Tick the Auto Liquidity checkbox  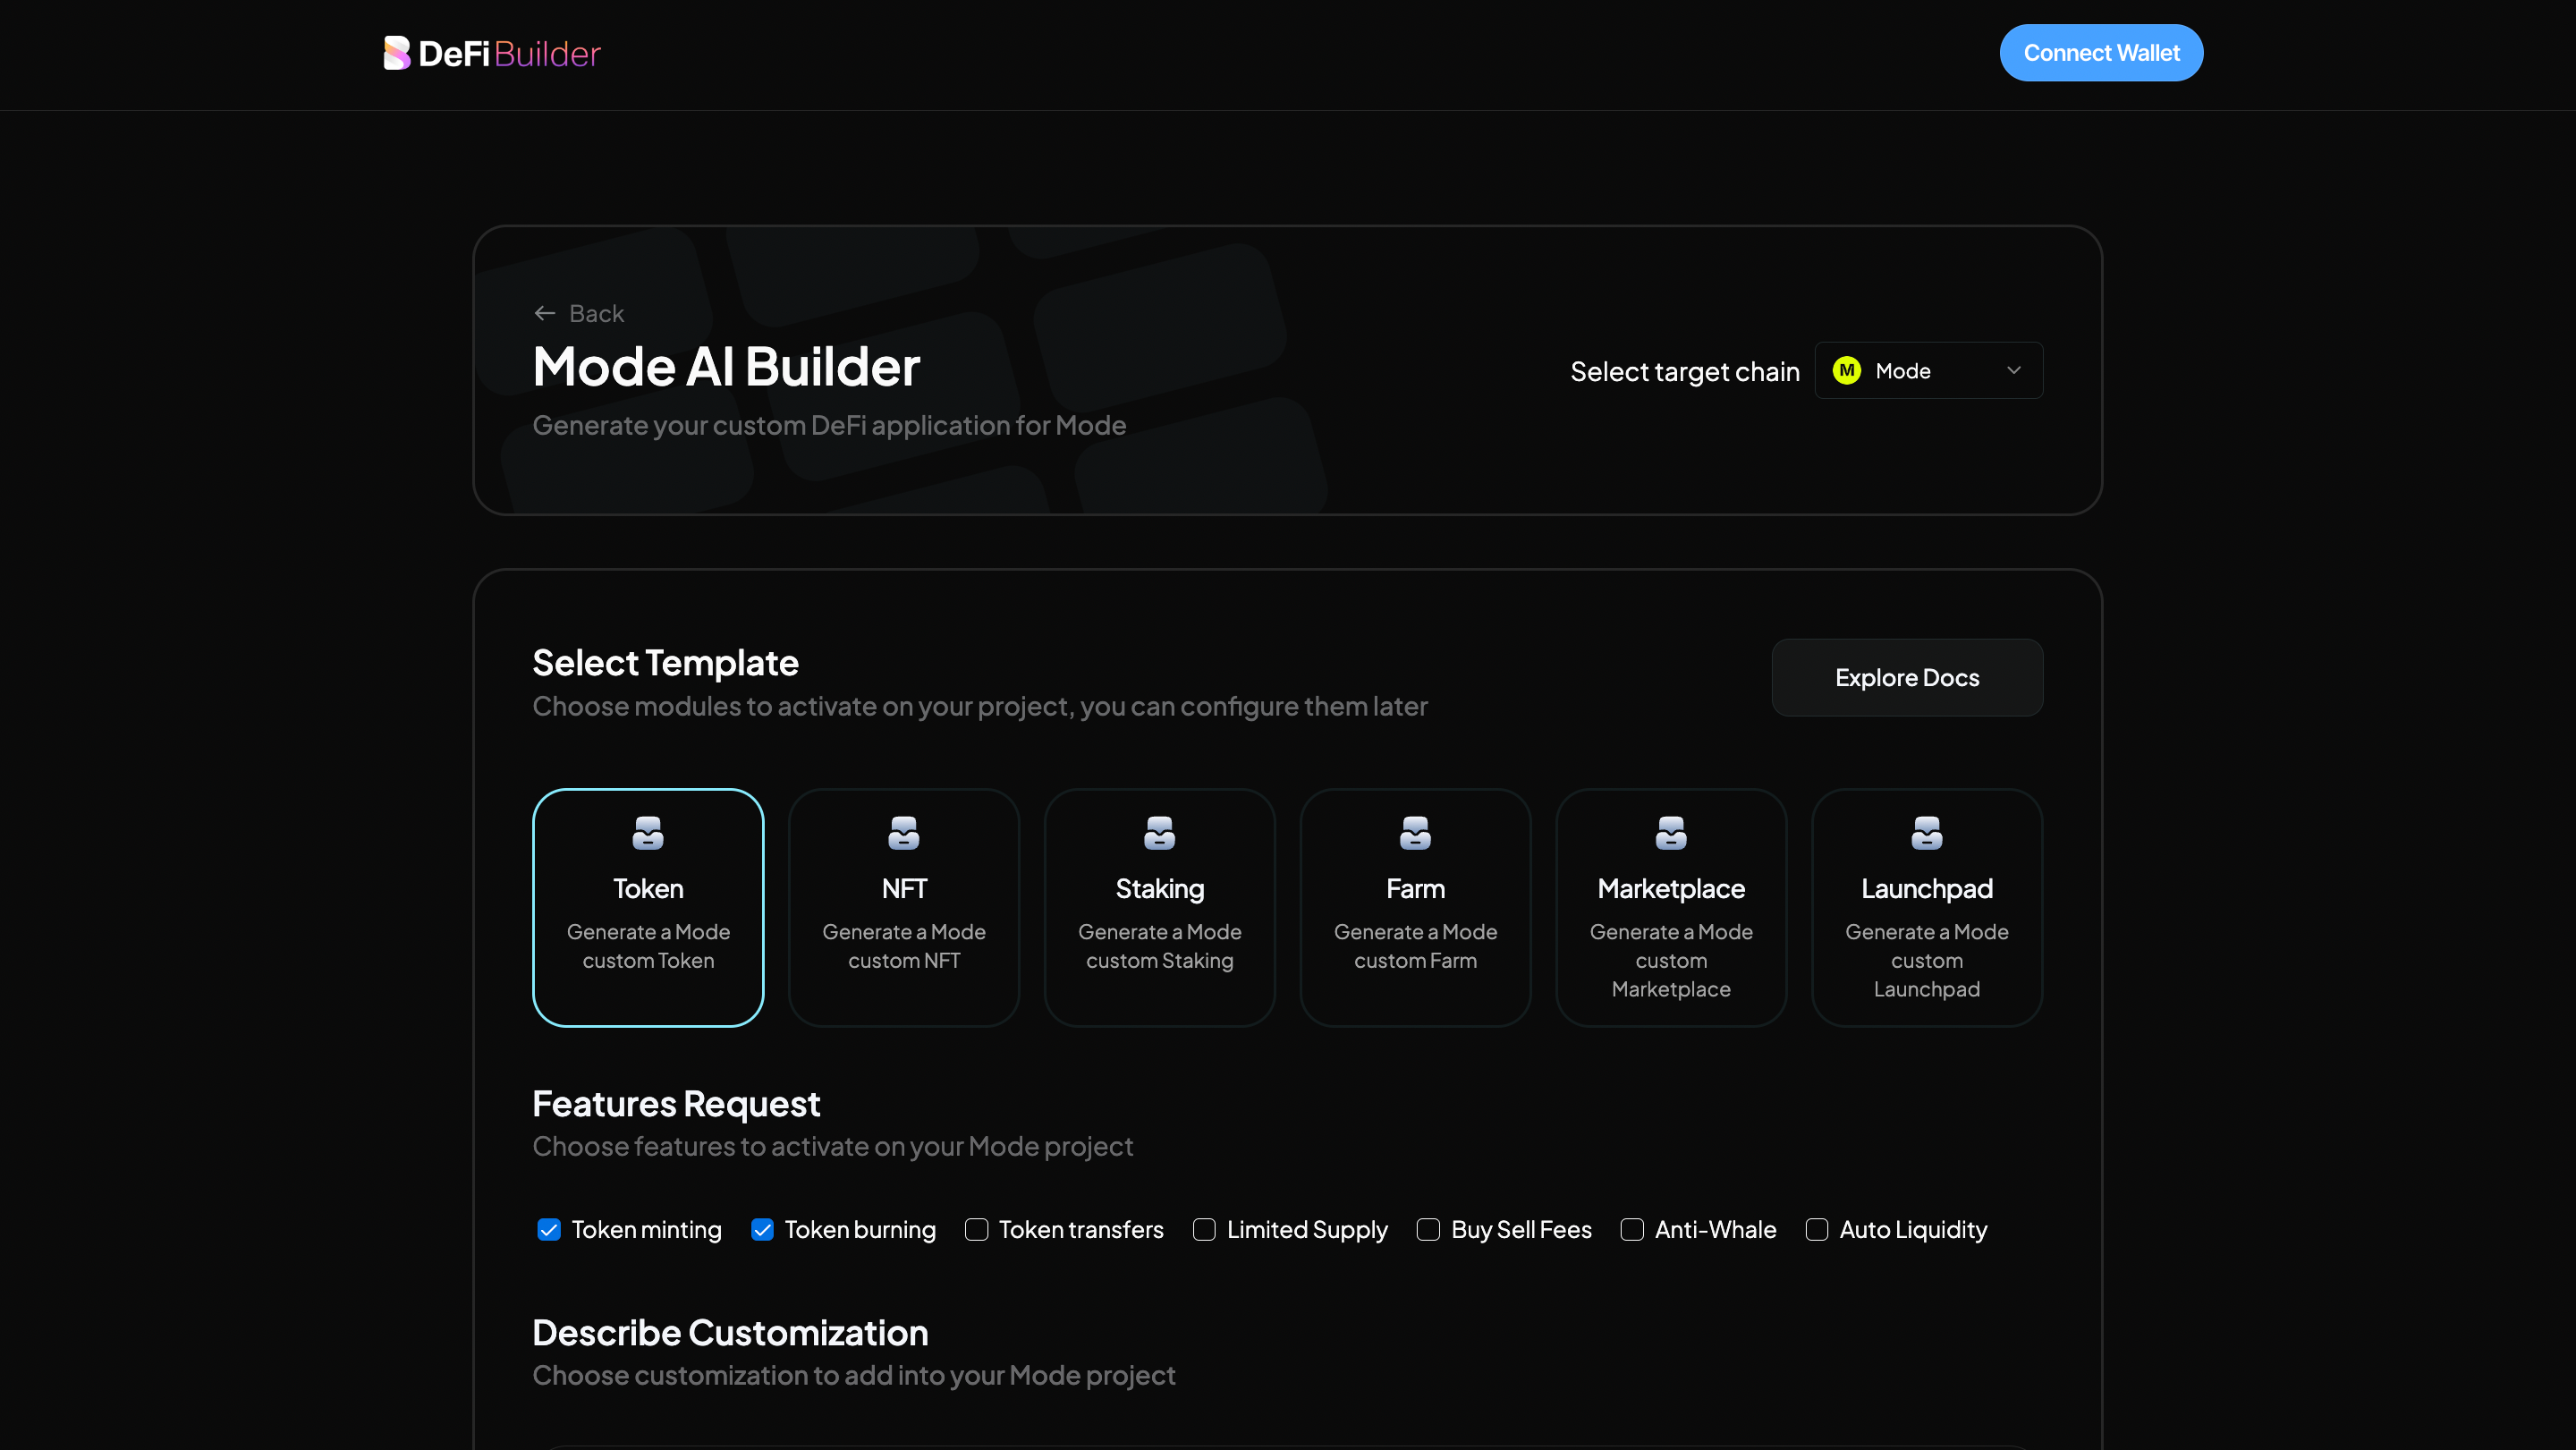1817,1230
